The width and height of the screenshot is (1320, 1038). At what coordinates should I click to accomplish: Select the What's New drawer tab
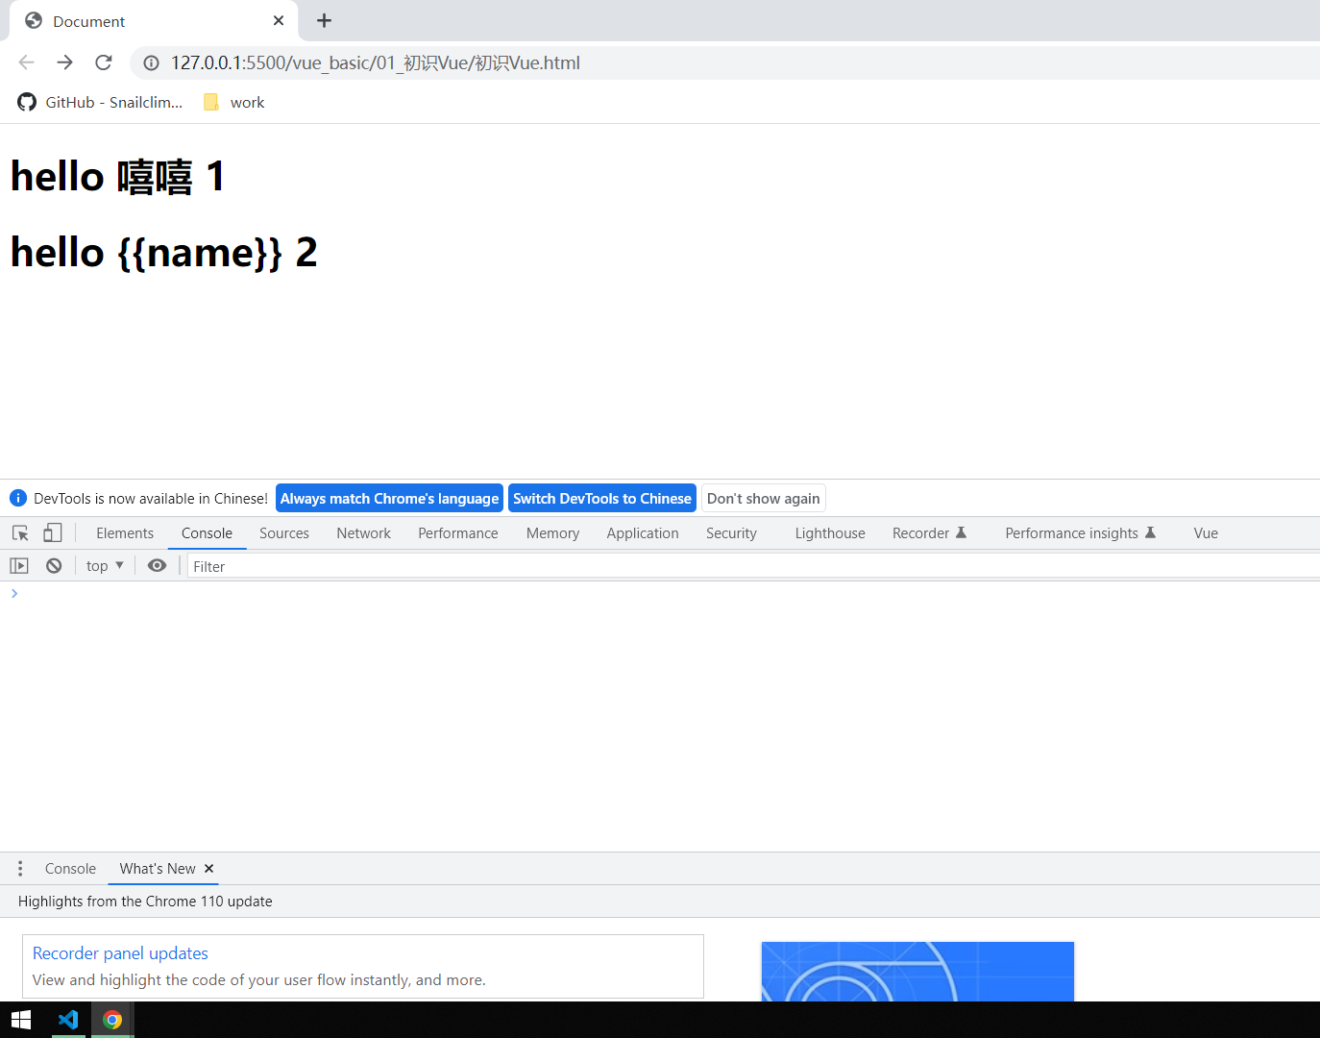pos(158,869)
